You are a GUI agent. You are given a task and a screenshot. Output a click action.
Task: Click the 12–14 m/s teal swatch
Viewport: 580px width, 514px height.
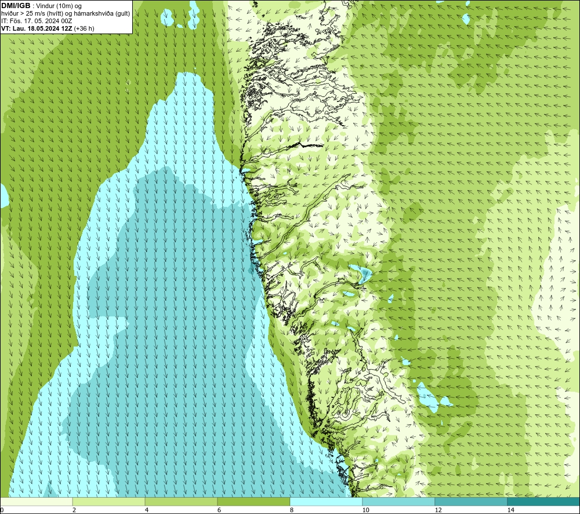pyautogui.click(x=471, y=501)
